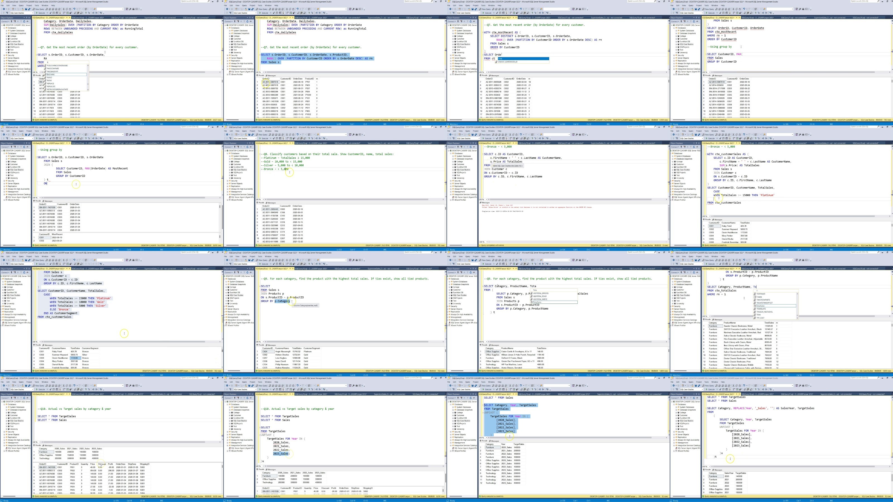Image resolution: width=893 pixels, height=502 pixels.
Task: Expand Management folder in MostRecent results window
Action: coord(4,192)
